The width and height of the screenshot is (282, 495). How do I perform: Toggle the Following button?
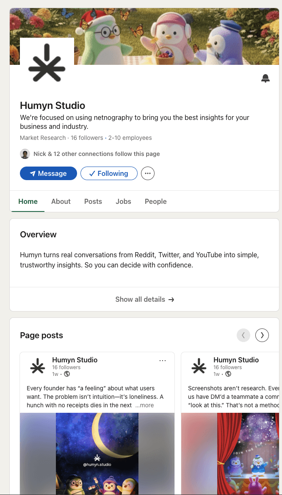109,173
